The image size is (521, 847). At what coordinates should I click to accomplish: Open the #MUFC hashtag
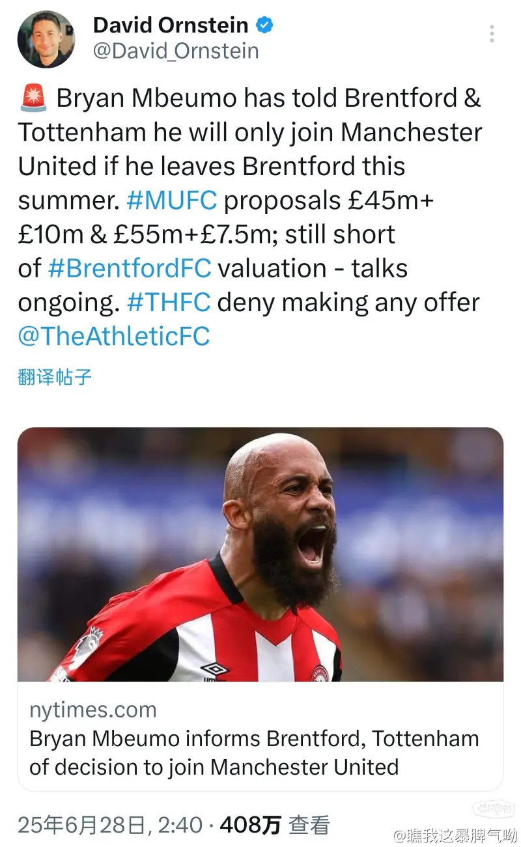click(x=171, y=201)
